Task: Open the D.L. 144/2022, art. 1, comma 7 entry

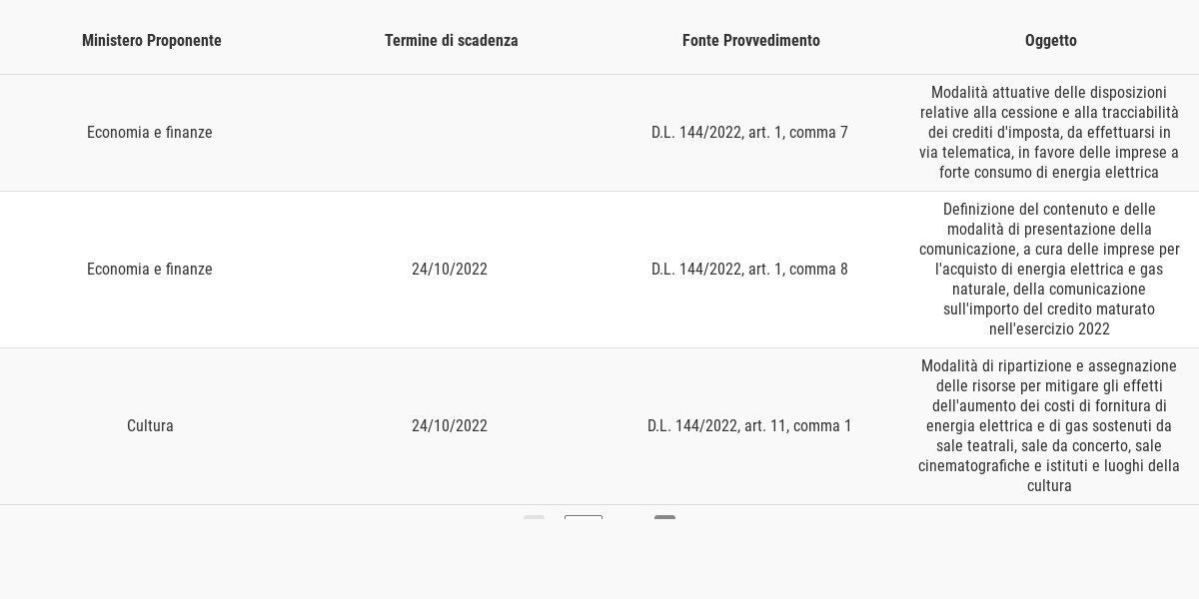Action: (749, 133)
